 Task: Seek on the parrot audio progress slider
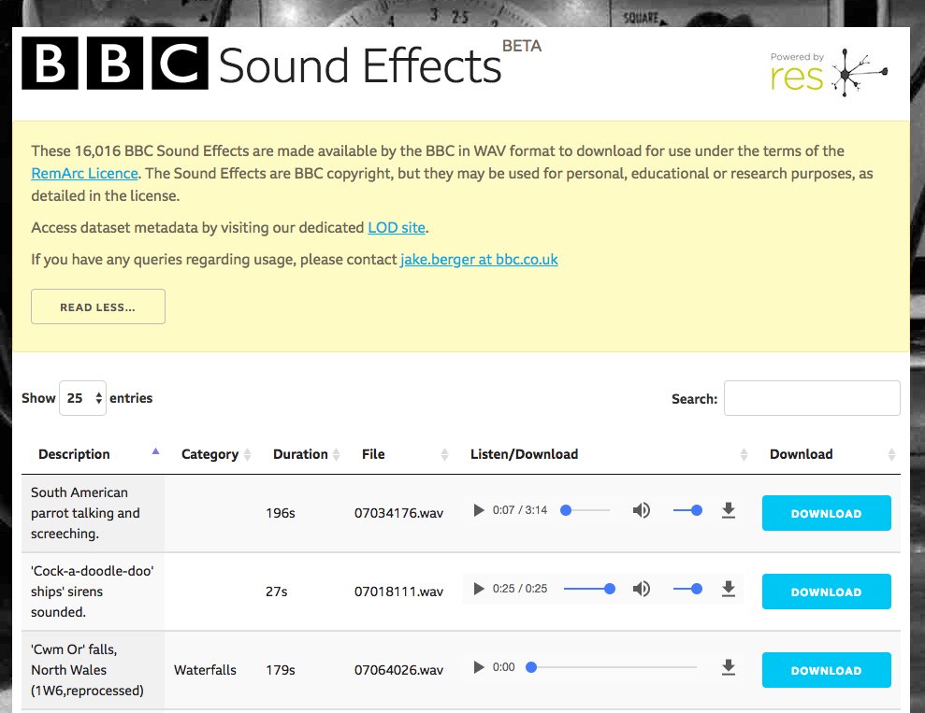[585, 510]
